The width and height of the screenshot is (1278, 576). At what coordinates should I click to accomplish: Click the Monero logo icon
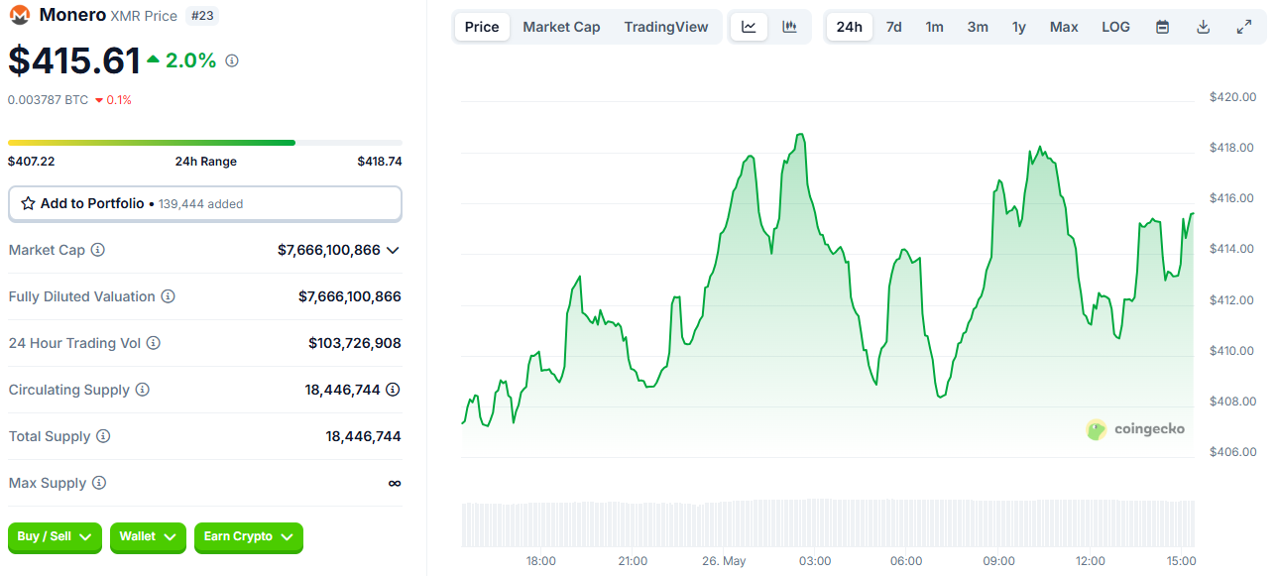(19, 15)
